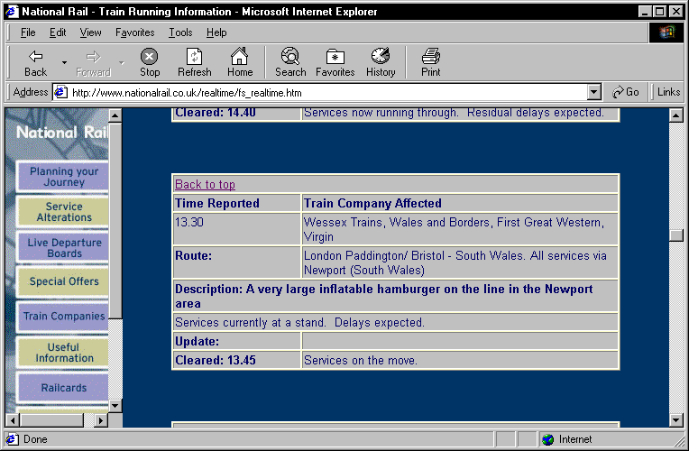Click the National Rail logo in sidebar
689x451 pixels.
click(x=62, y=133)
